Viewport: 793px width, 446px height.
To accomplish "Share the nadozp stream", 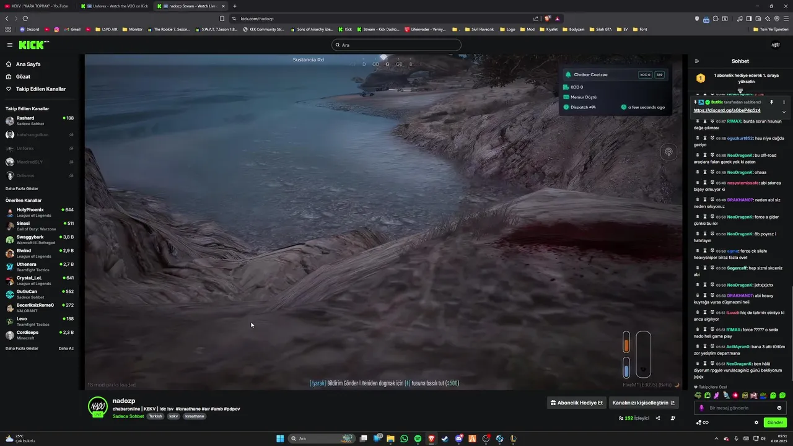I will click(x=658, y=418).
